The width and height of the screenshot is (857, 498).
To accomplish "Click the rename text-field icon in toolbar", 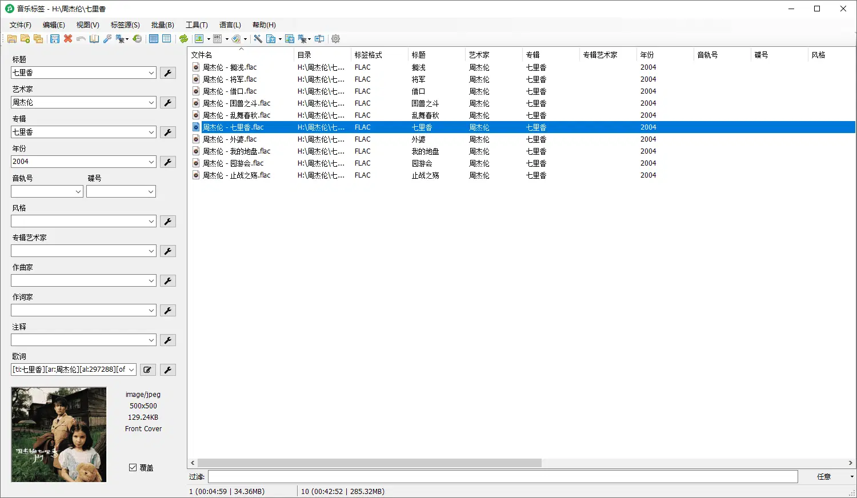I will point(319,39).
